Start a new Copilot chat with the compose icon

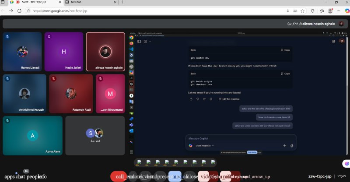pos(146,41)
